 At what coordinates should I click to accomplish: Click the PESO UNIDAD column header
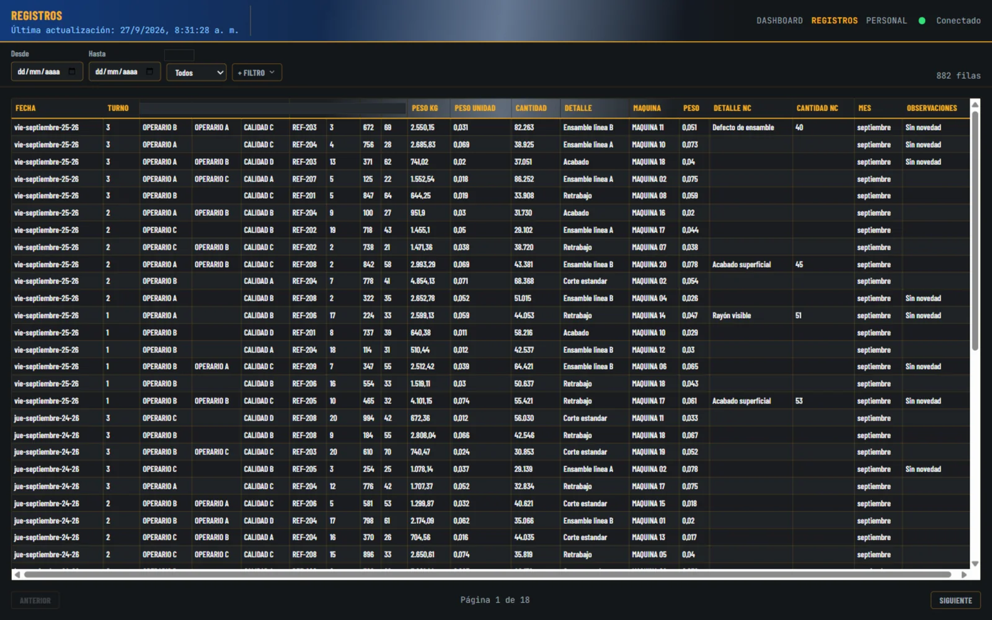pos(475,108)
